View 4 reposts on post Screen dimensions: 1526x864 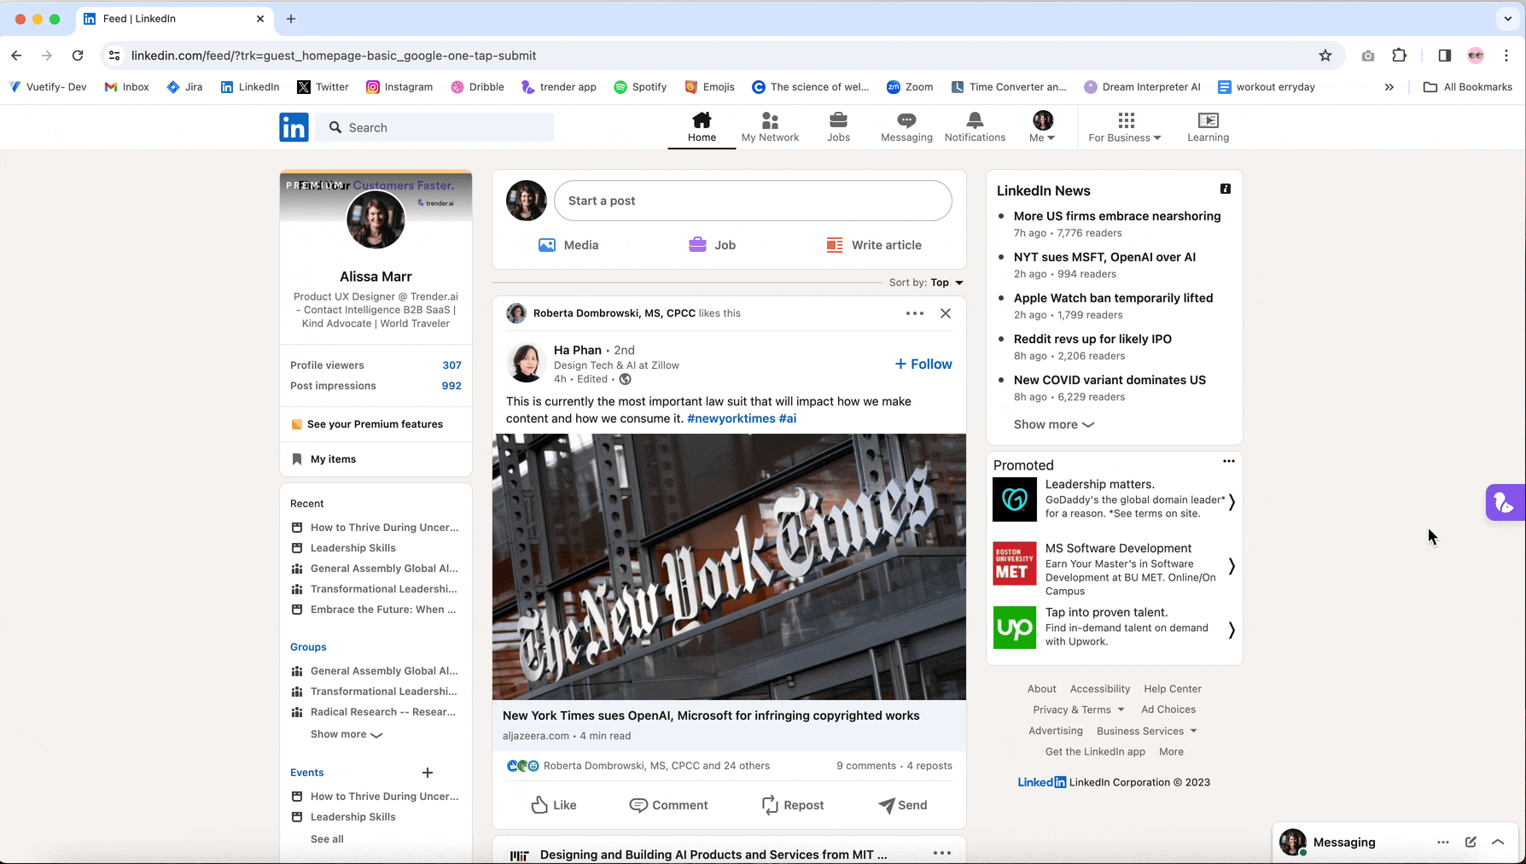[929, 766]
